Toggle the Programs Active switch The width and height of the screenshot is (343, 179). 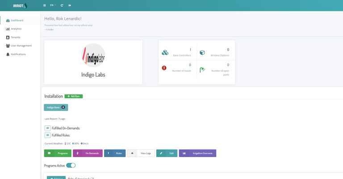click(x=71, y=166)
